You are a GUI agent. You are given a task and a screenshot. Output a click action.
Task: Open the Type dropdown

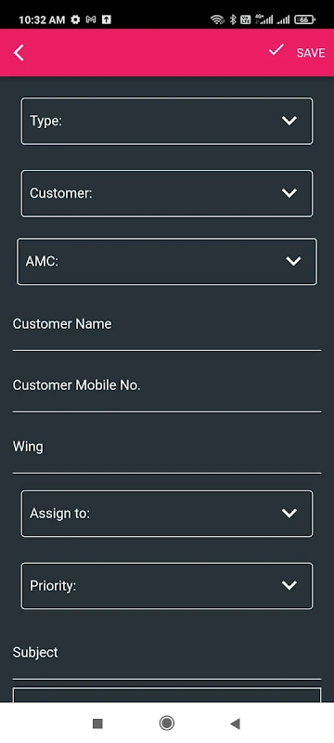coord(166,121)
